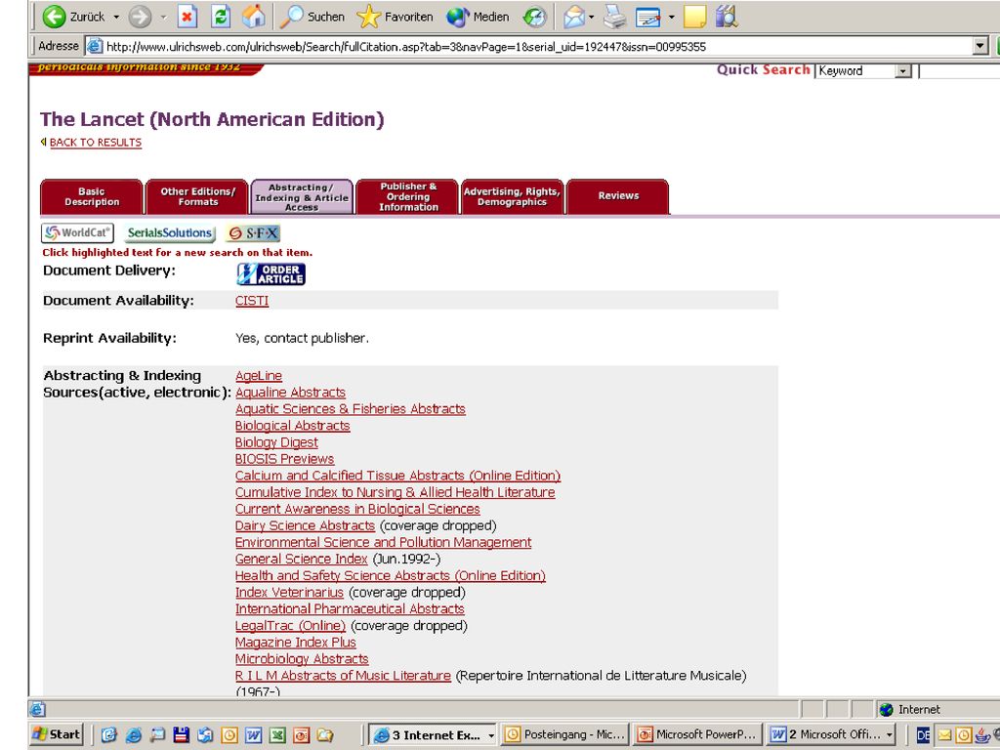Image resolution: width=1000 pixels, height=750 pixels.
Task: Click the Order Article button
Action: (x=271, y=274)
